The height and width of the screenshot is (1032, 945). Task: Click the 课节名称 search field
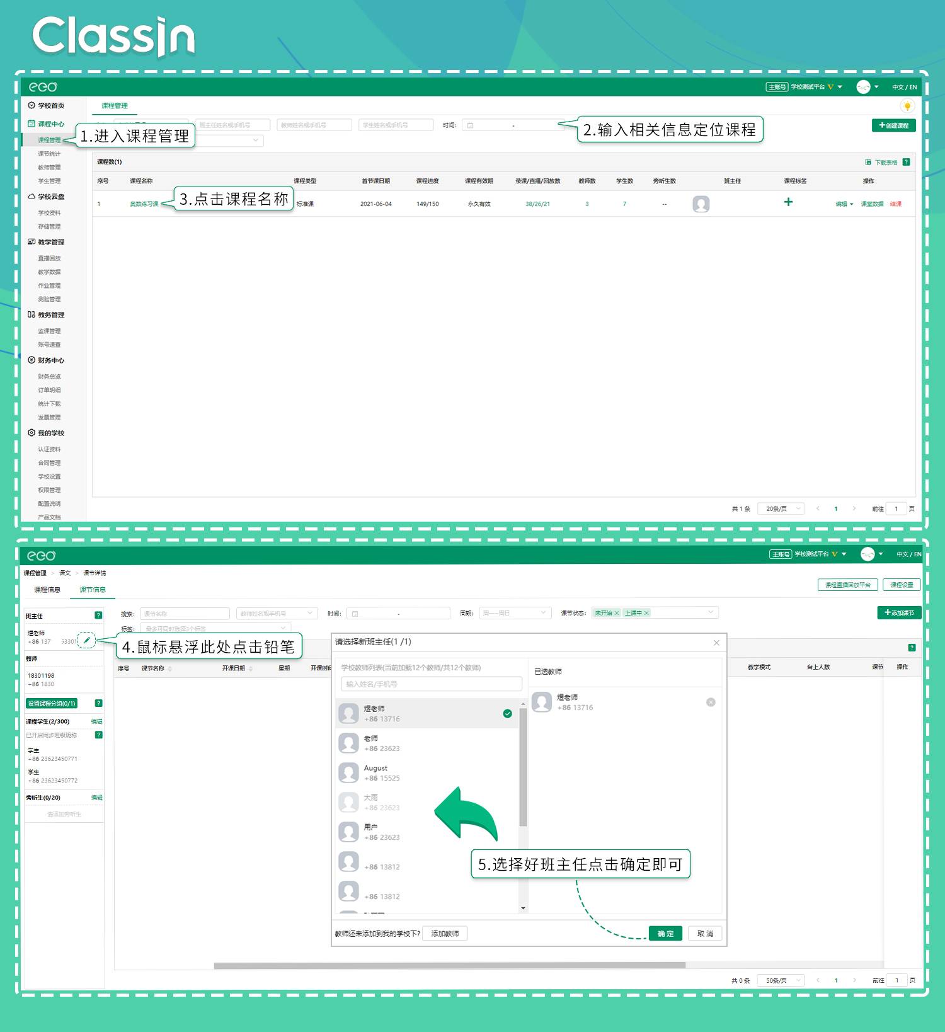185,613
